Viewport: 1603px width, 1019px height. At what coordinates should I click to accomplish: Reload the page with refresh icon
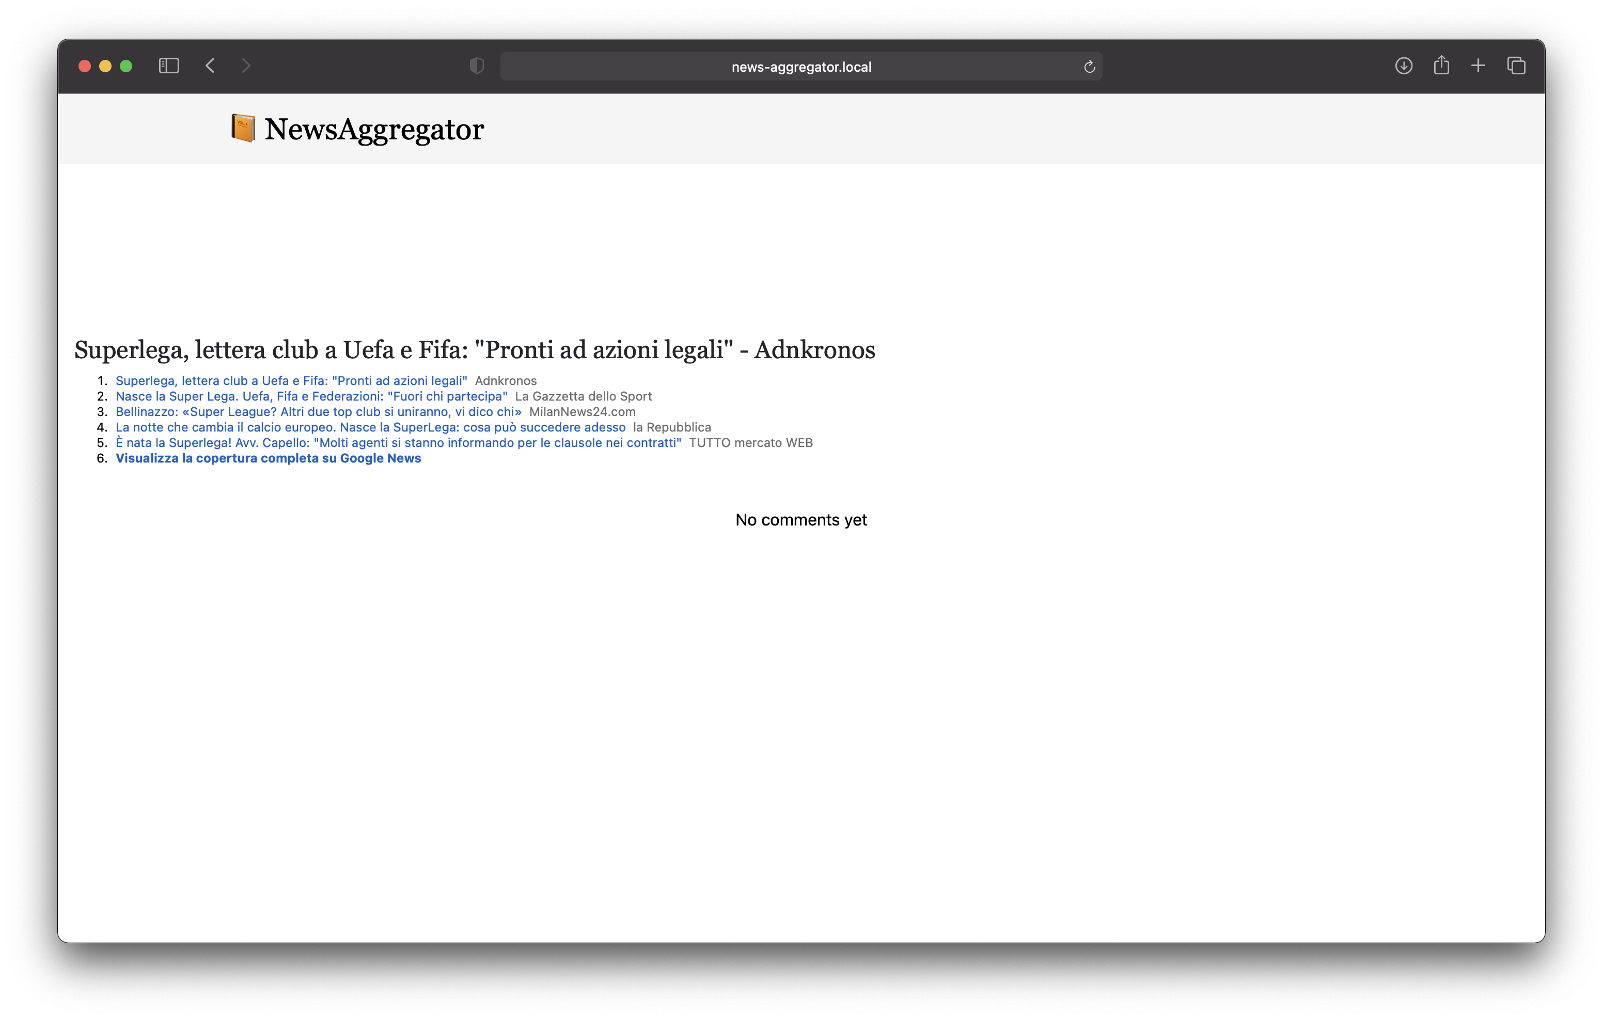coord(1089,67)
